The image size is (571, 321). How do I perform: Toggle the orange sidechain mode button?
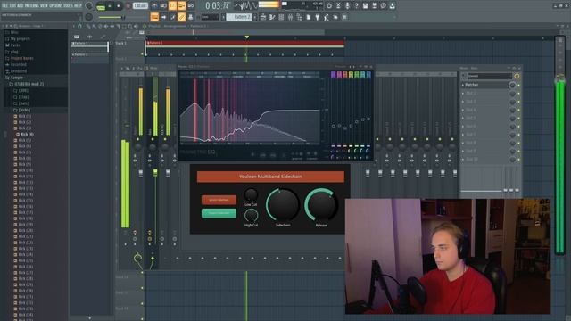[219, 200]
